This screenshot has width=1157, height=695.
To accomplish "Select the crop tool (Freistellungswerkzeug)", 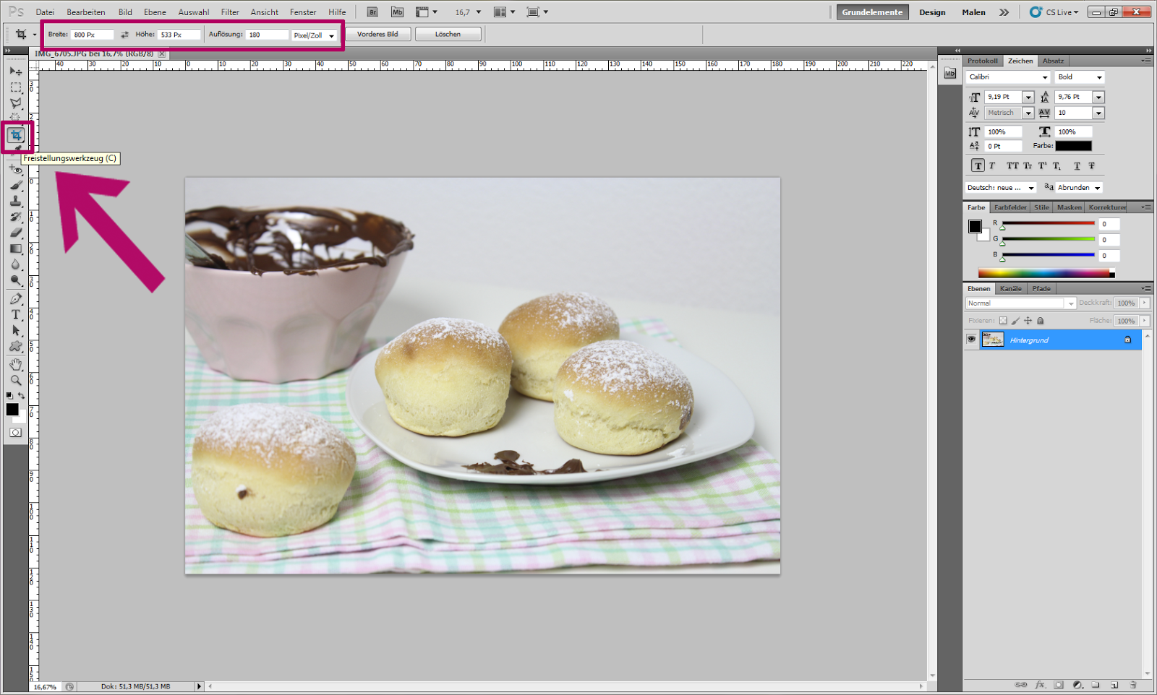I will (16, 135).
